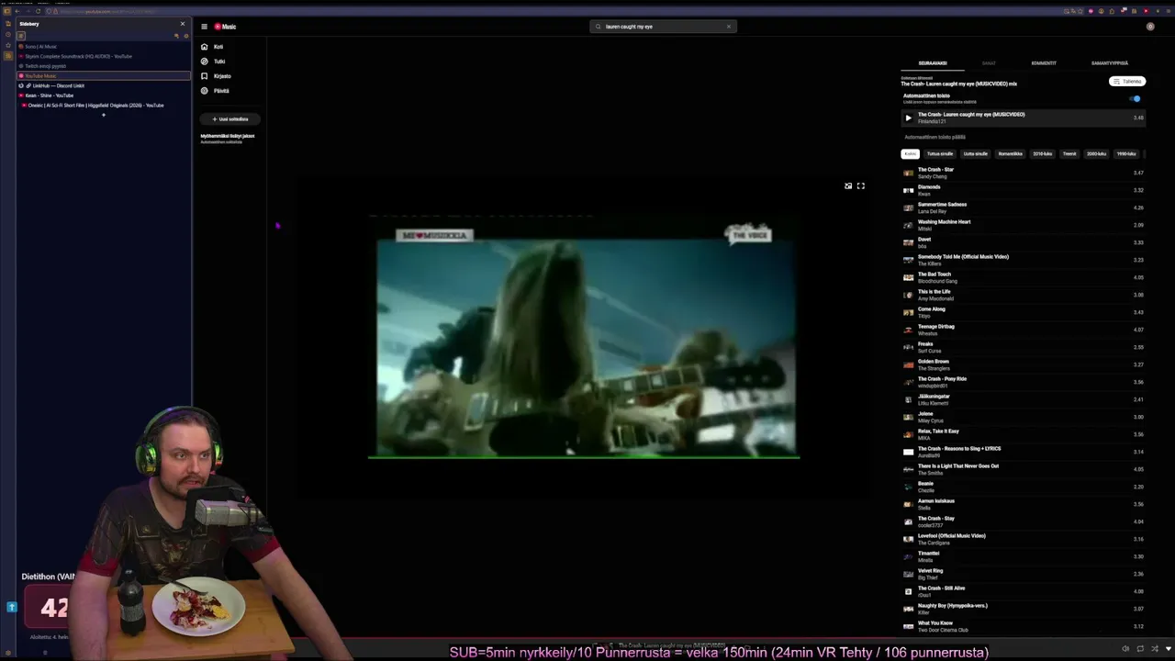Click Somebody Told Me track thumbnail
Viewport: 1175px width, 661px height.
point(908,260)
